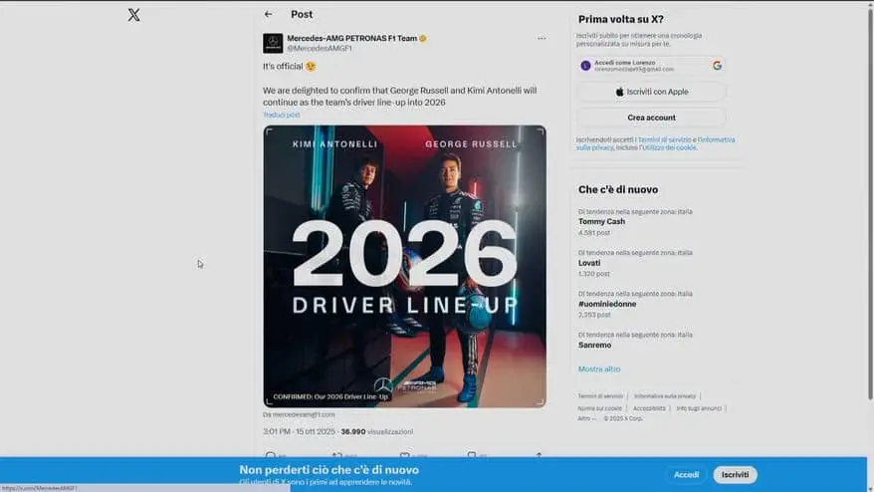Sign in with Google as Lorenzo
Screen dimensions: 874x492
(651, 66)
